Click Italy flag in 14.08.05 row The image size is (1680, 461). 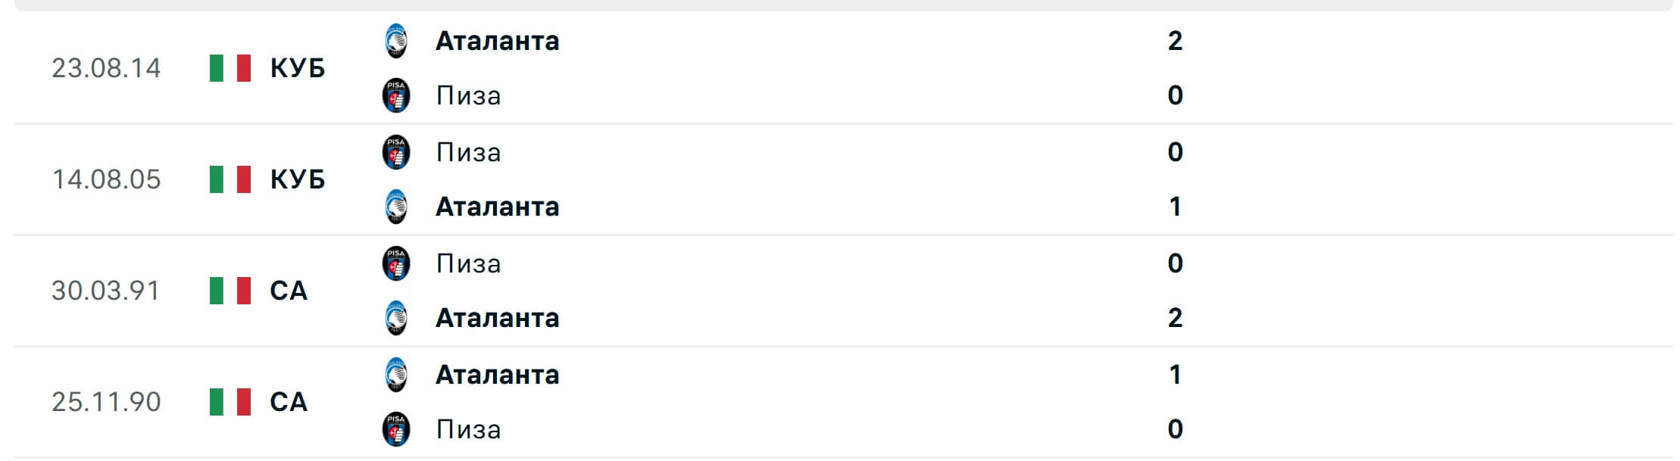tap(230, 179)
